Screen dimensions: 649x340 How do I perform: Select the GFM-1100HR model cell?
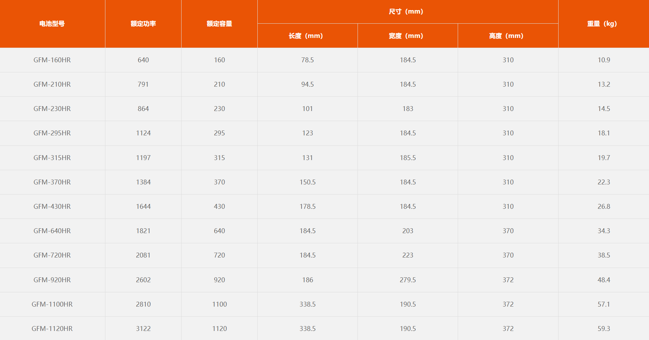click(x=52, y=304)
